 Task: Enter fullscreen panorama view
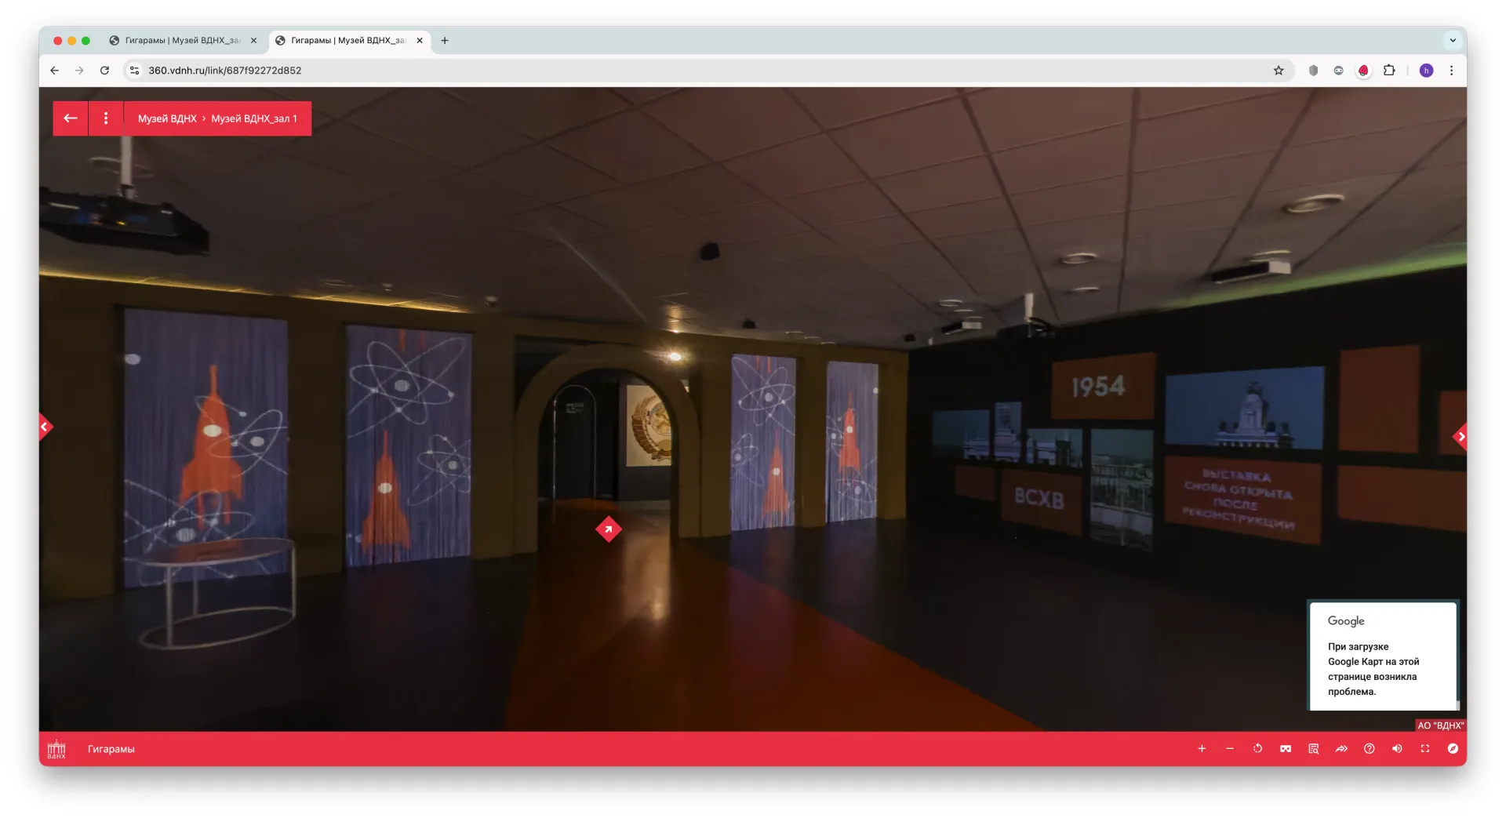pyautogui.click(x=1424, y=749)
